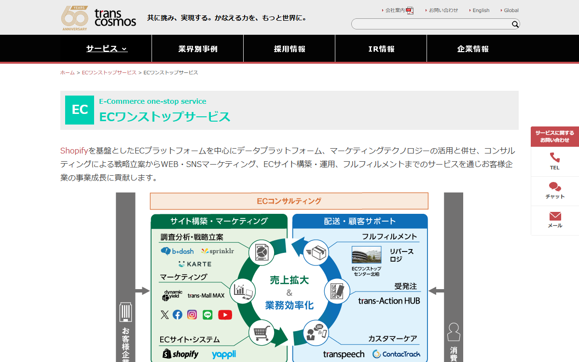Click the Shopify text link
Viewport: 579px width, 362px height.
click(x=74, y=151)
